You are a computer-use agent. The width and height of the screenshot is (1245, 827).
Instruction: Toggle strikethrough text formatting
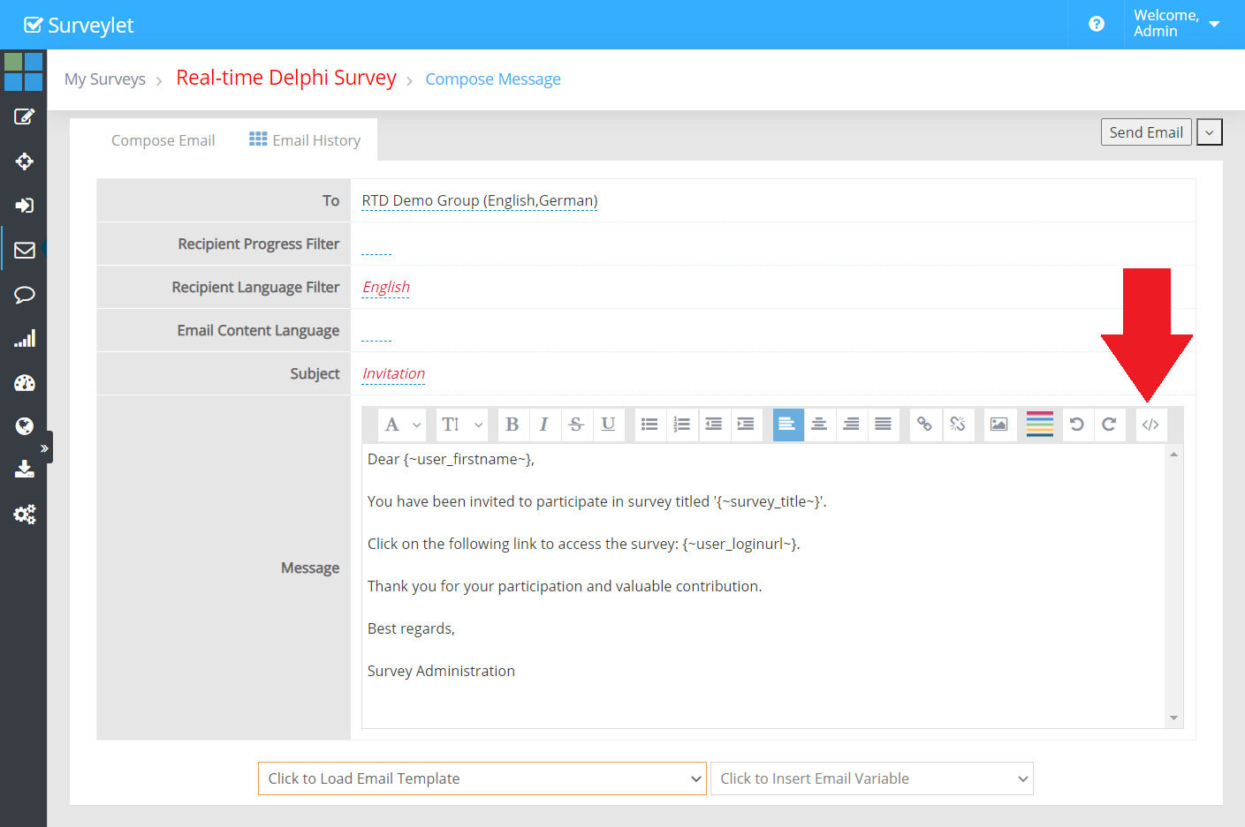point(576,425)
